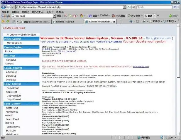Expand the address bar URL dropdown
Image resolution: width=181 pixels, height=140 pixels.
tap(125, 7)
